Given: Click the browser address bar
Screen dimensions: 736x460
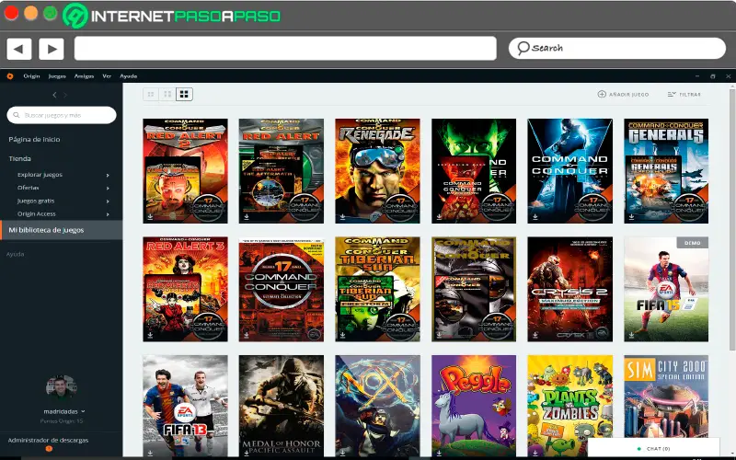Looking at the screenshot, I should (285, 49).
